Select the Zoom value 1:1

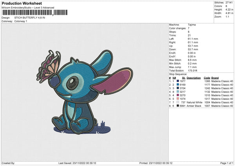click(227, 16)
